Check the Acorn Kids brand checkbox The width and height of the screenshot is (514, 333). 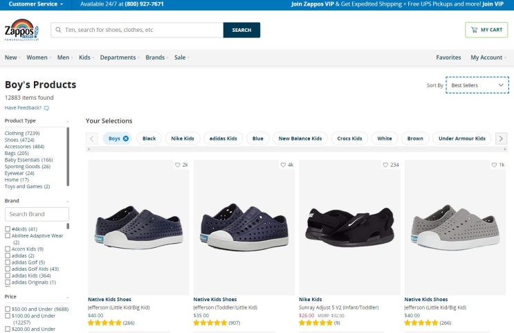tap(8, 249)
